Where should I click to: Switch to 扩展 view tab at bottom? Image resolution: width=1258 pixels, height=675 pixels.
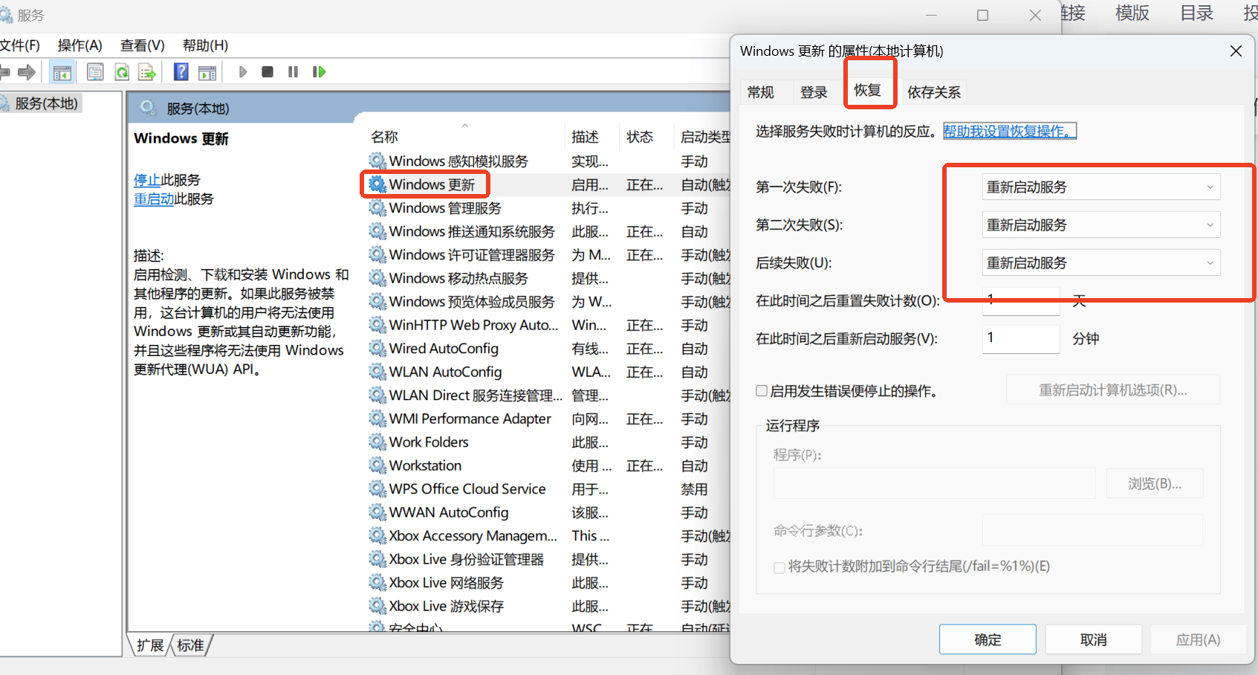[x=150, y=645]
